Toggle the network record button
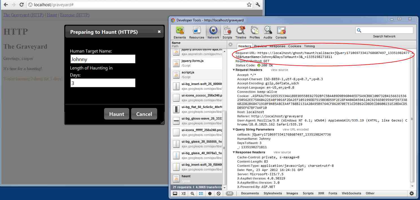The width and height of the screenshot is (420, 200). click(x=210, y=194)
